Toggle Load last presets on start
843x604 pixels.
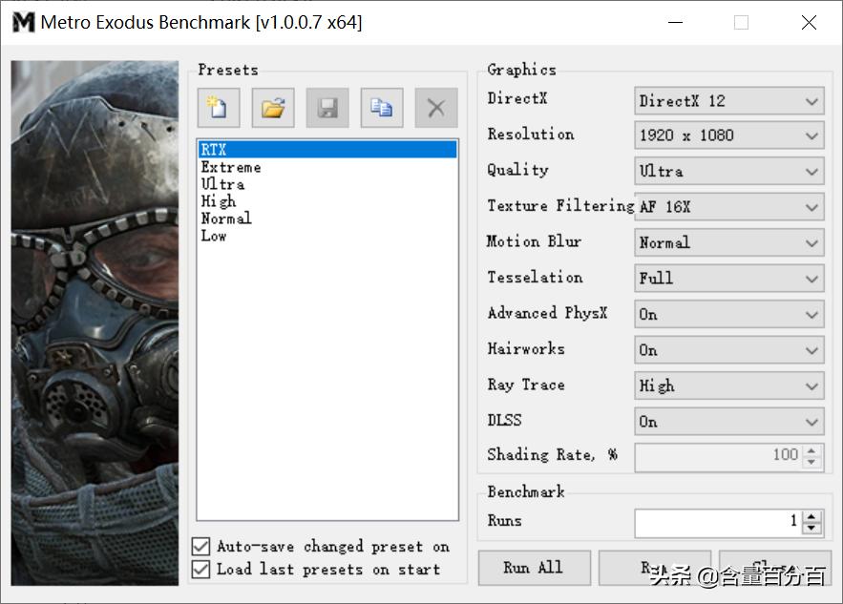(x=200, y=570)
